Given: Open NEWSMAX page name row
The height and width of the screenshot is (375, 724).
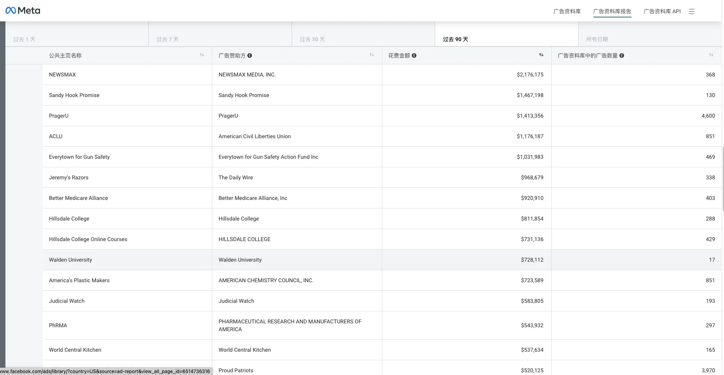Looking at the screenshot, I should coord(62,75).
